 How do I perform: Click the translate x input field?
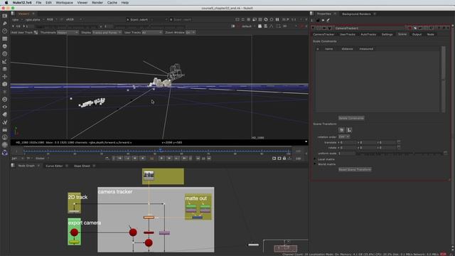(348, 142)
